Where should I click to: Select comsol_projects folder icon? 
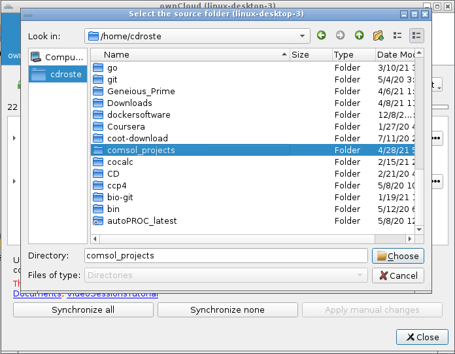[x=98, y=150]
